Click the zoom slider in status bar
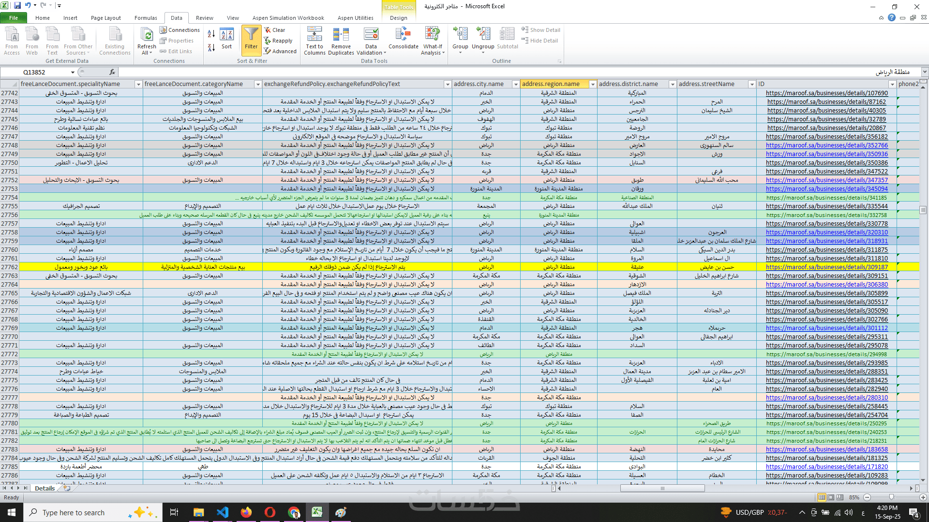Image resolution: width=929 pixels, height=522 pixels. point(891,497)
